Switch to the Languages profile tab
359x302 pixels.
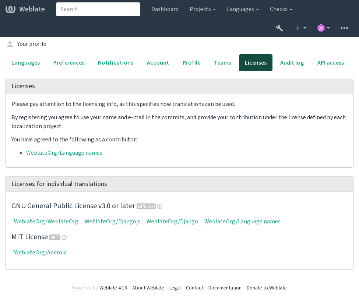point(26,63)
